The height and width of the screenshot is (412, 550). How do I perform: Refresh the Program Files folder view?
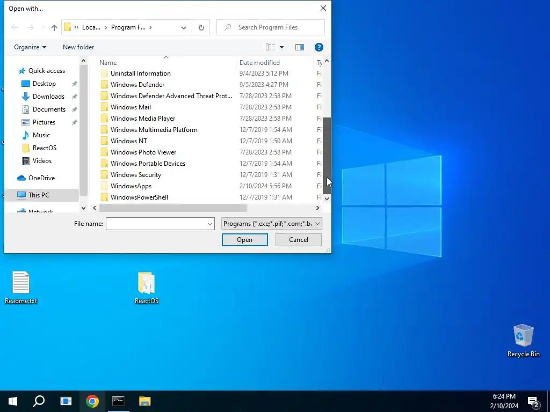pyautogui.click(x=201, y=27)
